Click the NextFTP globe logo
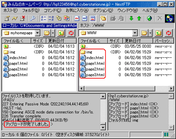The image size is (176, 139). point(170,18)
